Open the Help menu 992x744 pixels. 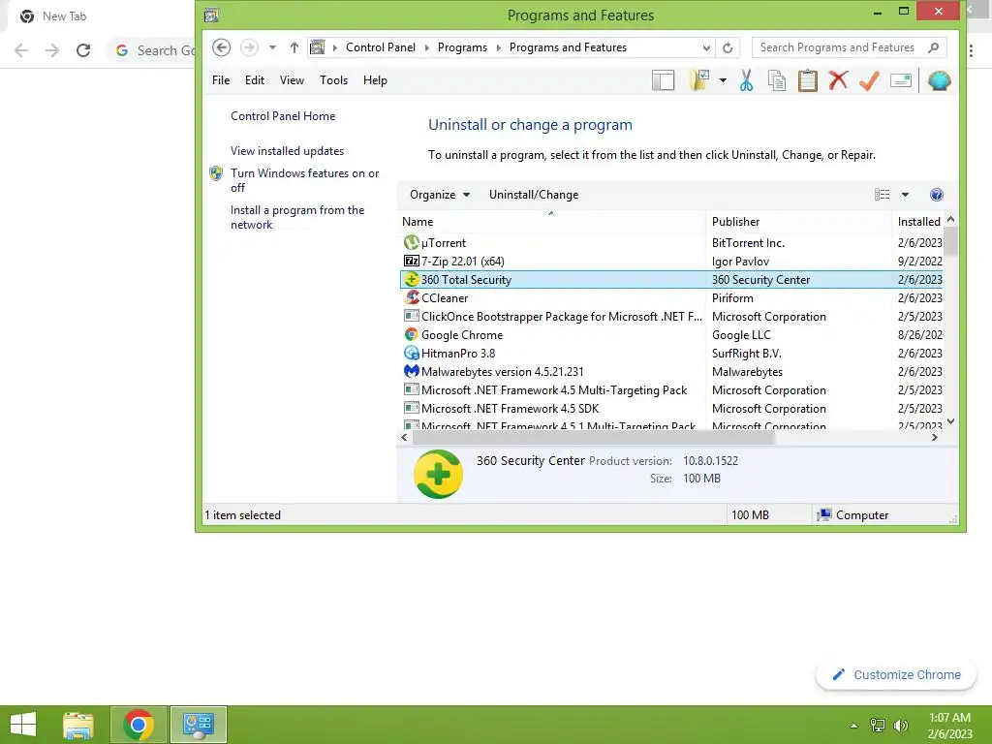[x=375, y=80]
